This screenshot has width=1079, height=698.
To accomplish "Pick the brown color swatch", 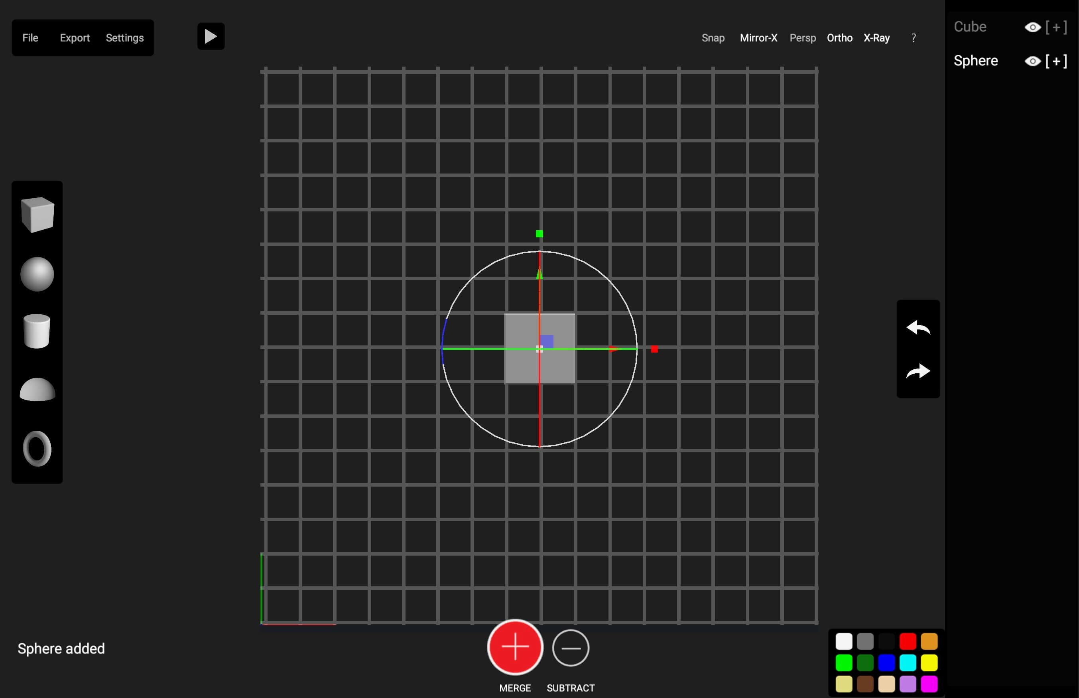I will click(x=865, y=684).
